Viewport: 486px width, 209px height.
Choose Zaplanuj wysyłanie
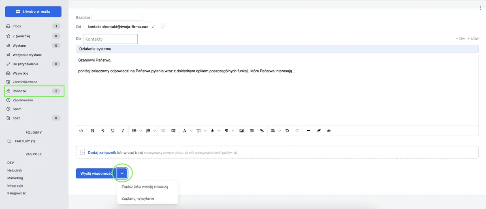pos(138,198)
